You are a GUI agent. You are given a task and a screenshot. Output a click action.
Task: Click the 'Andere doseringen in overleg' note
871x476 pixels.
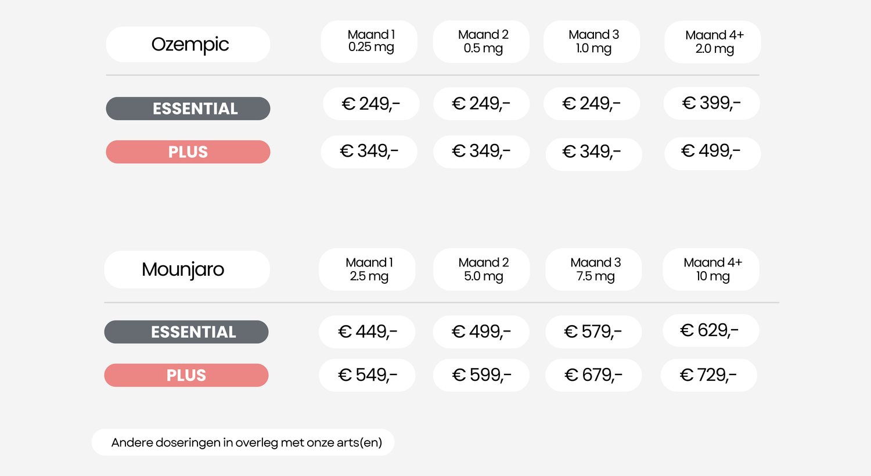pyautogui.click(x=243, y=442)
